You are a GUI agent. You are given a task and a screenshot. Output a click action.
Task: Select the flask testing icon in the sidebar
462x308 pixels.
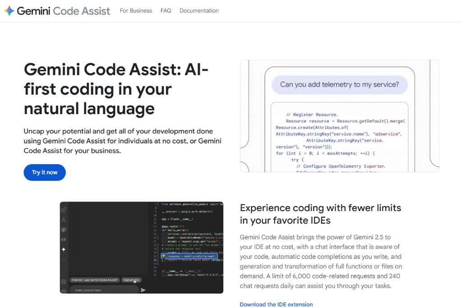pyautogui.click(x=64, y=219)
